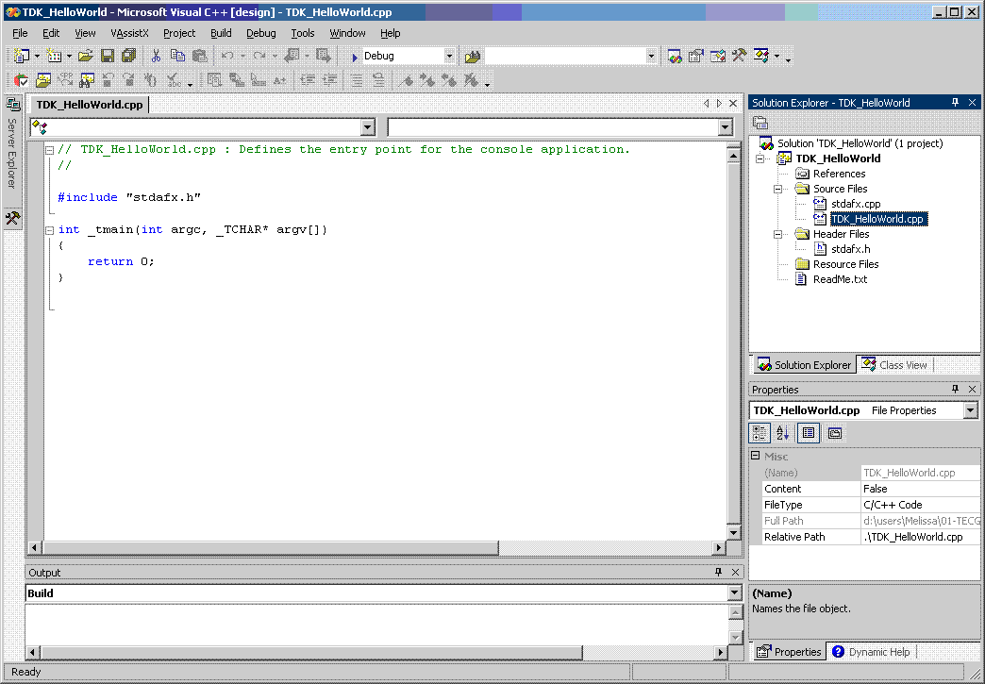The image size is (985, 684).
Task: Click the Open File folder icon
Action: pos(86,56)
